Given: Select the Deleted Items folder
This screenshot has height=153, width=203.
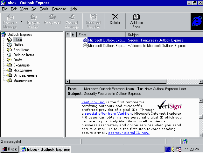Looking at the screenshot, I should tap(24, 55).
